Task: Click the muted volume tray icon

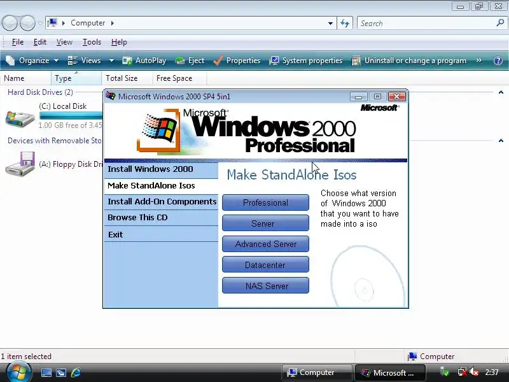Action: (474, 372)
